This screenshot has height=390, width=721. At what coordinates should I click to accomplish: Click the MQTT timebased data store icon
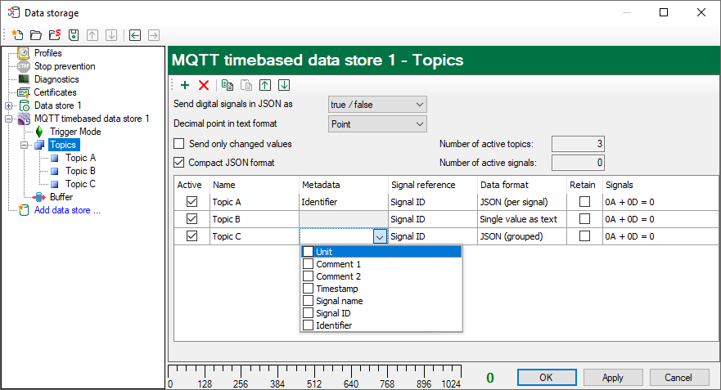[x=24, y=119]
